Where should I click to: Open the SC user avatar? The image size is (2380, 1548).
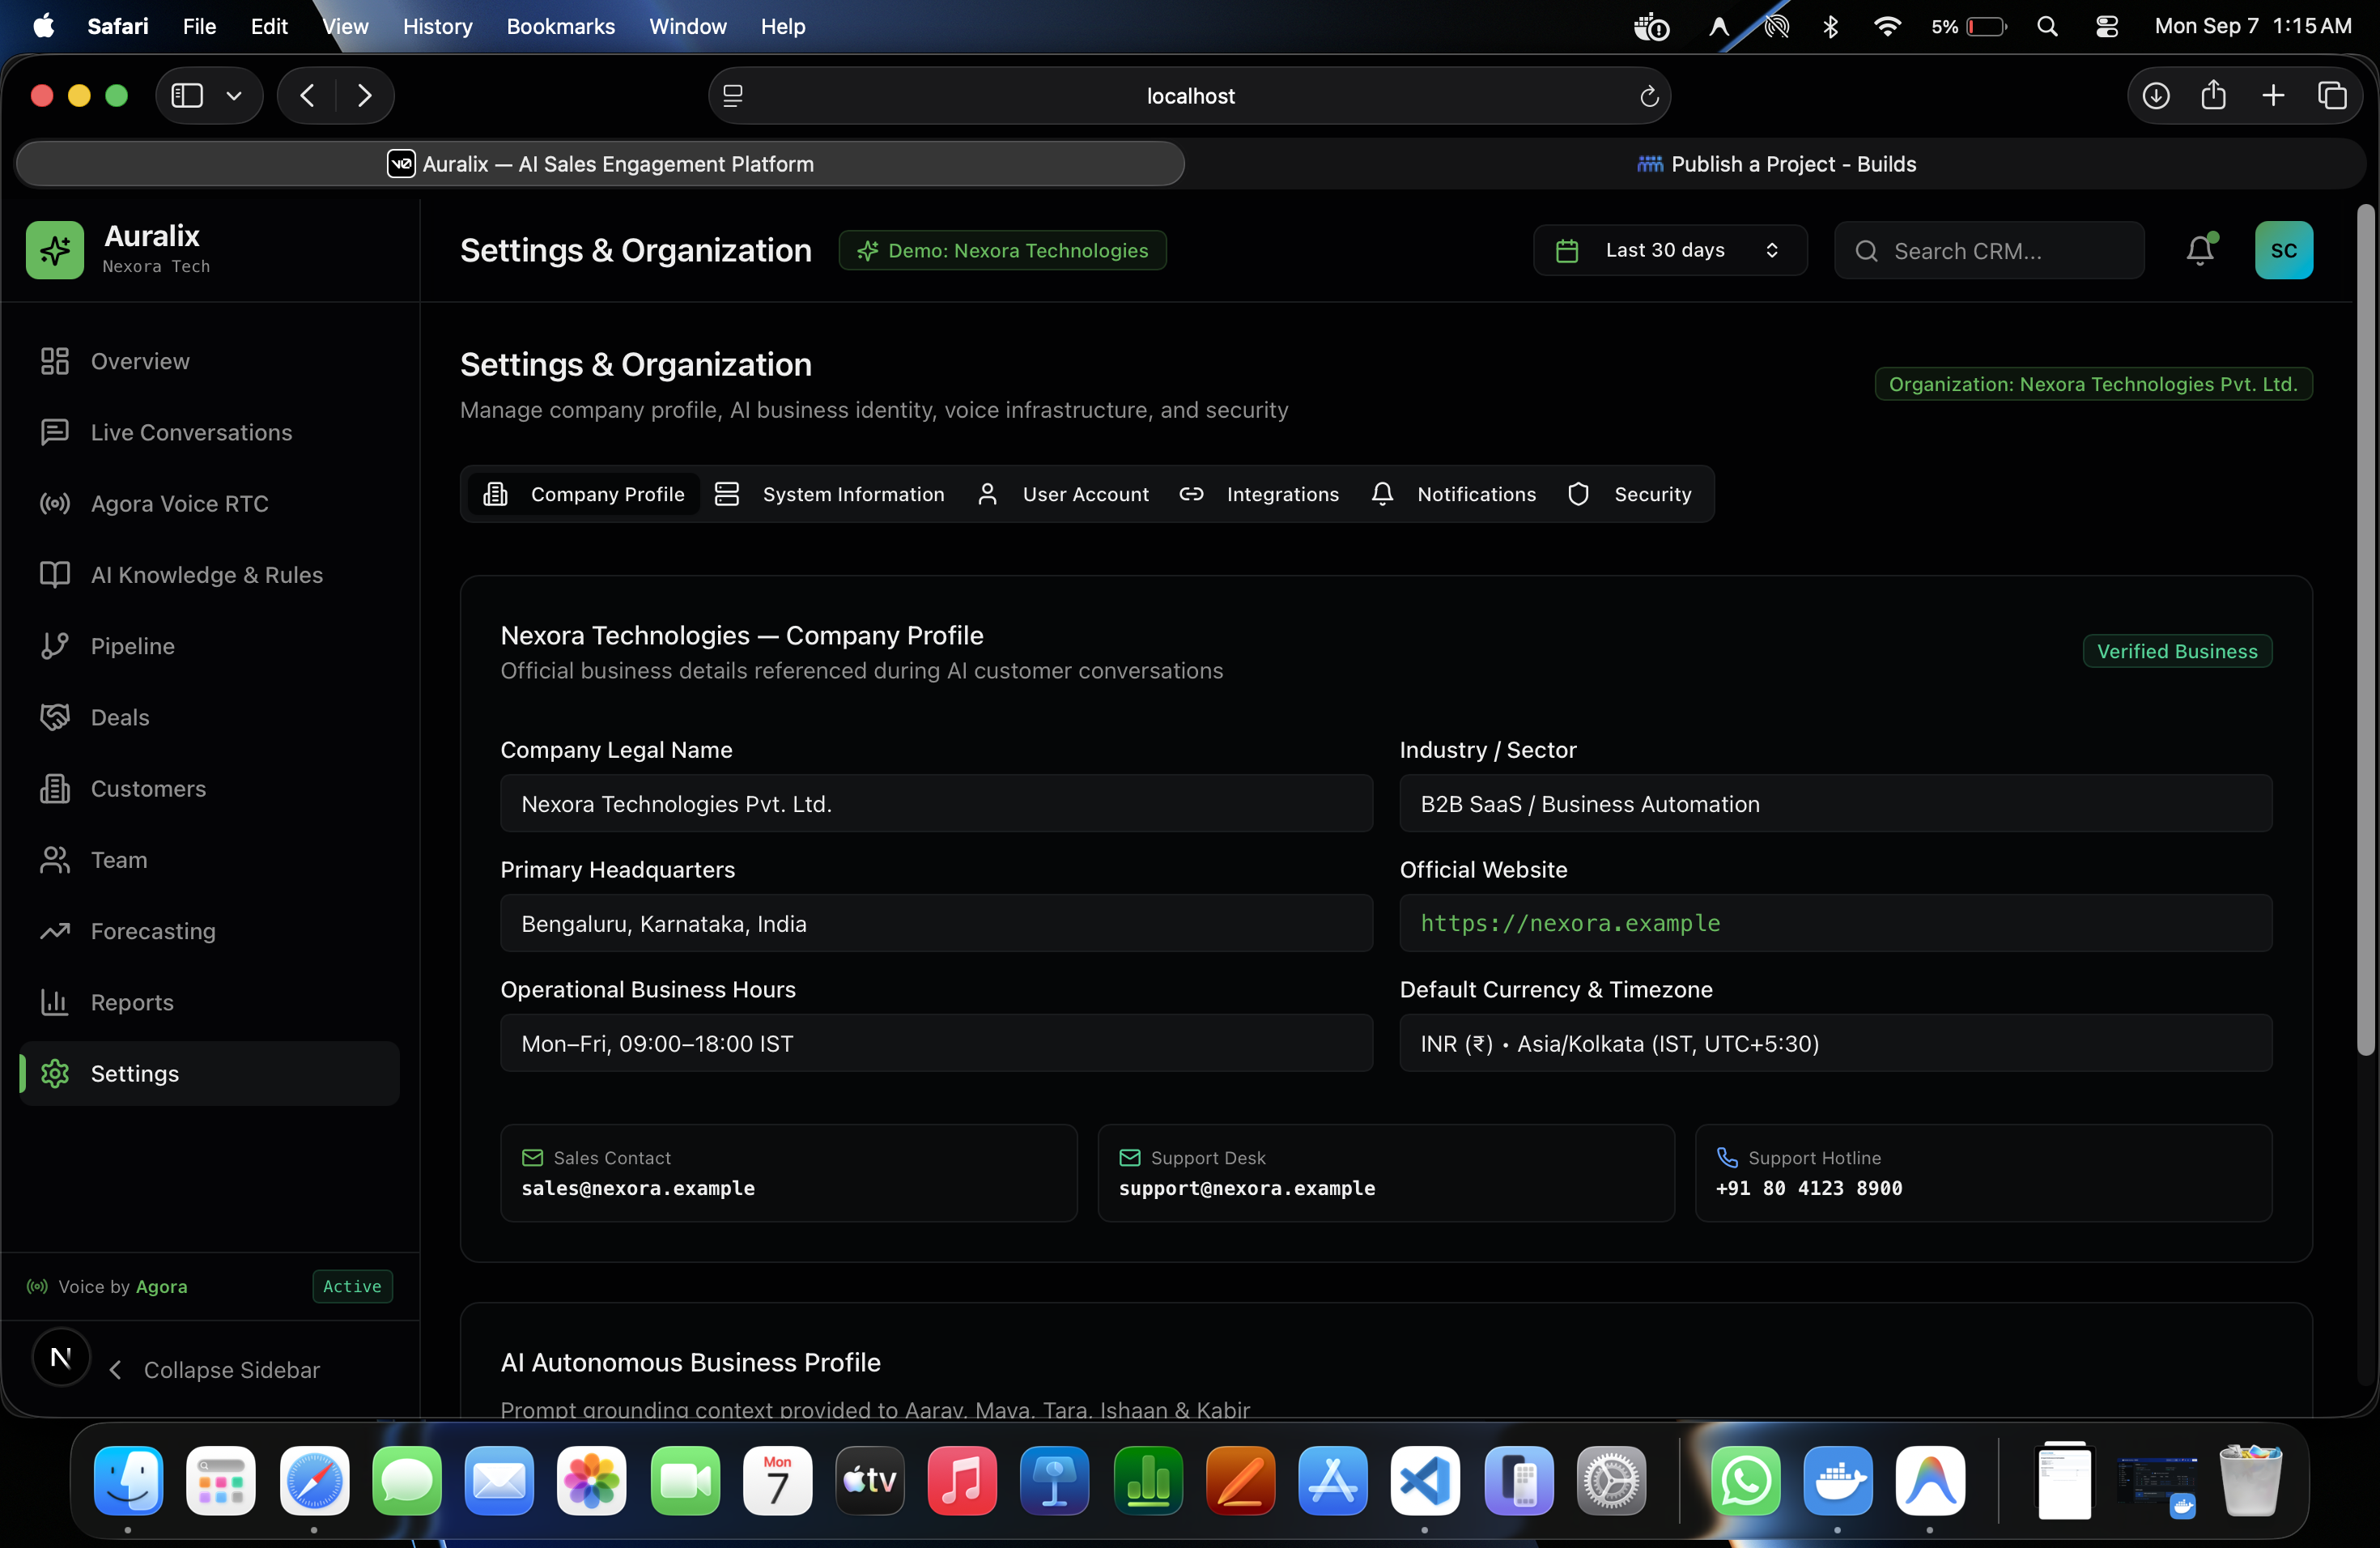pos(2283,250)
